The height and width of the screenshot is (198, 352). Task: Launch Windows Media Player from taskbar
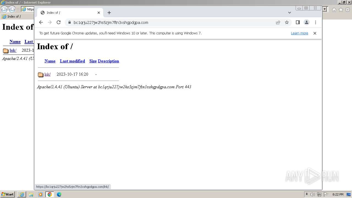click(40, 194)
